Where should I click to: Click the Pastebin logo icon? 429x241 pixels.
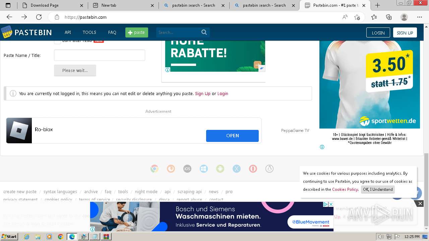click(x=7, y=32)
